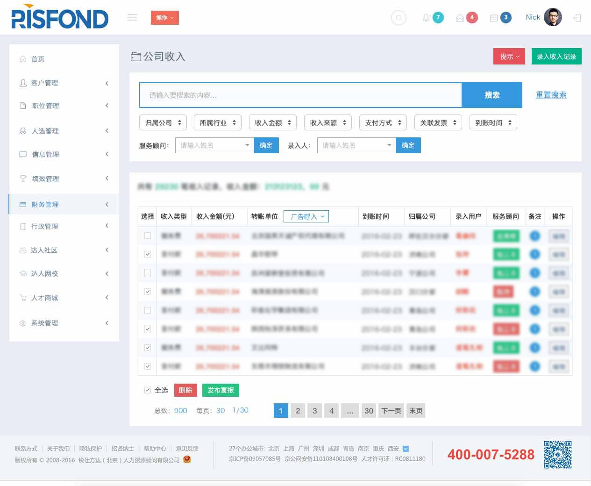Click the search circle icon in header

399,18
